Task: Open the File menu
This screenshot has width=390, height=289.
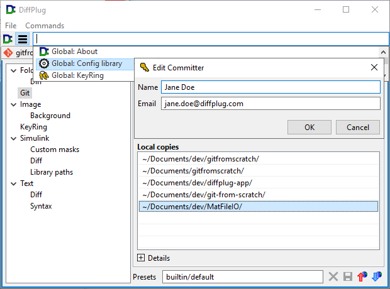Action: click(11, 26)
